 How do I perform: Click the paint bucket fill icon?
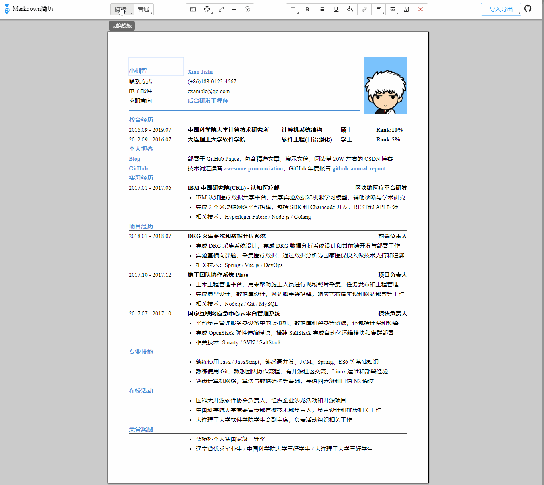click(350, 9)
